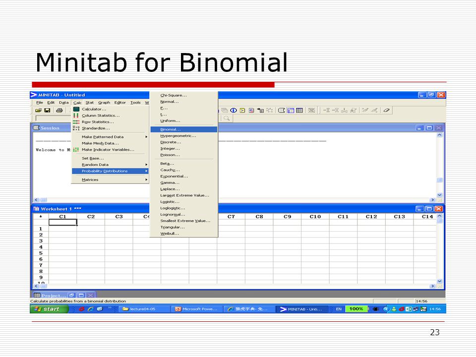Click the Windows start button

(50, 309)
